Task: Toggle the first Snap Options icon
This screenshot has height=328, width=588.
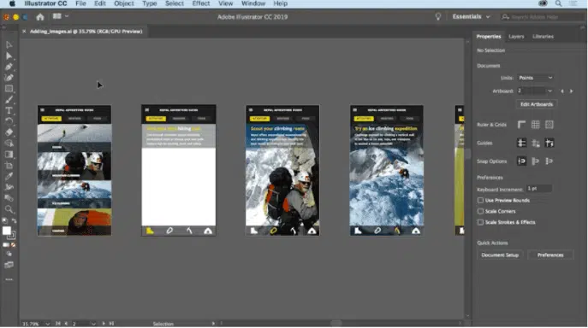Action: [x=521, y=161]
